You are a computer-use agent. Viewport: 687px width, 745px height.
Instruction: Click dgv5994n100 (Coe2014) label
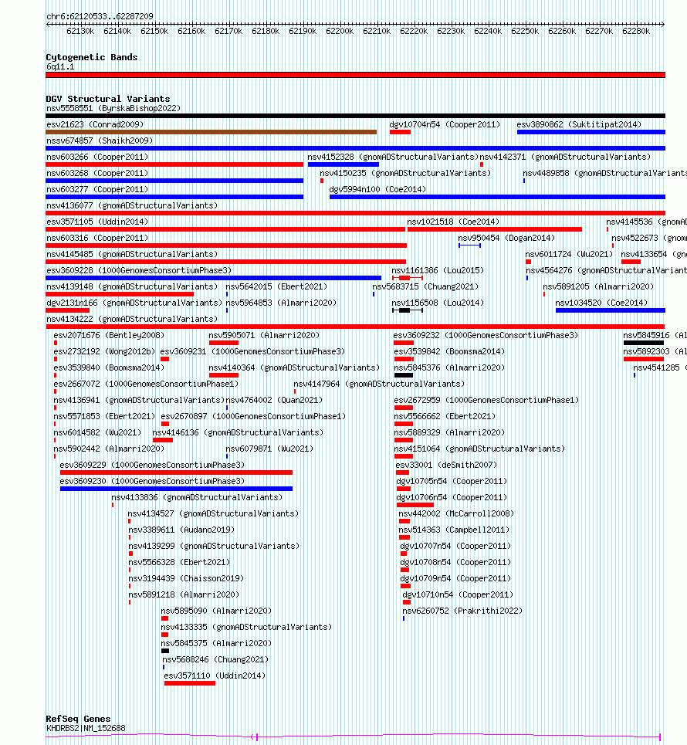(x=377, y=189)
